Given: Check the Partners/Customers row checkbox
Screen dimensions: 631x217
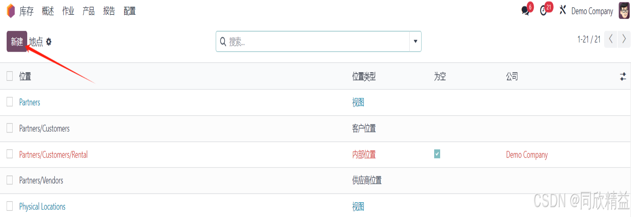Looking at the screenshot, I should 10,128.
